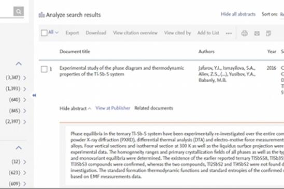This screenshot has width=284, height=189.
Task: Collapse the upper filter group chevron
Action: point(19,64)
